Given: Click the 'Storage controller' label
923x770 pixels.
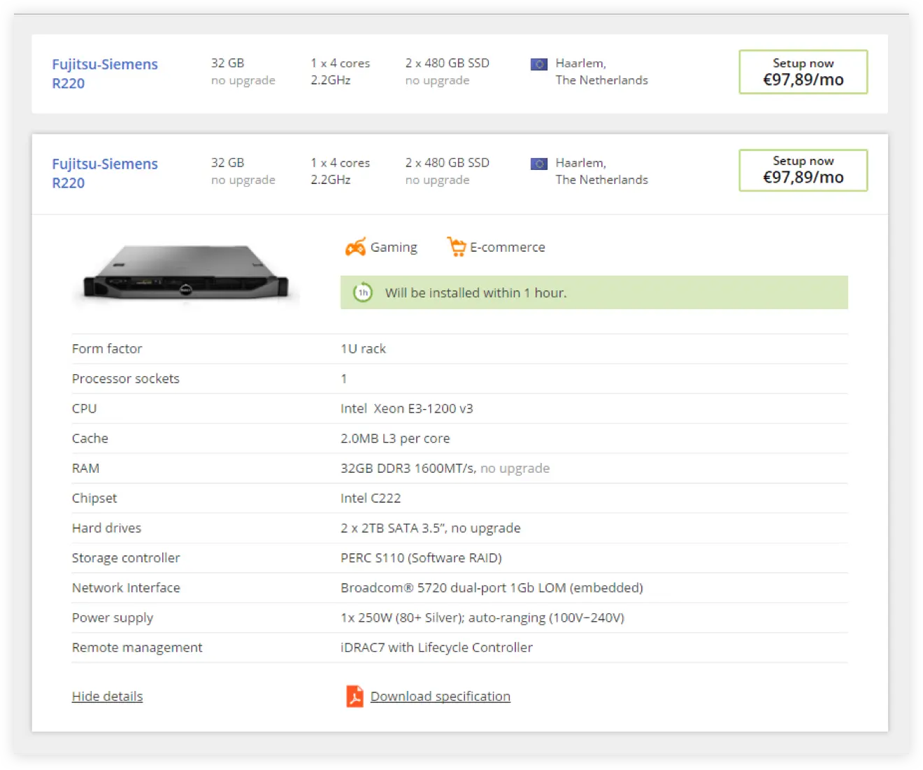Looking at the screenshot, I should [126, 558].
